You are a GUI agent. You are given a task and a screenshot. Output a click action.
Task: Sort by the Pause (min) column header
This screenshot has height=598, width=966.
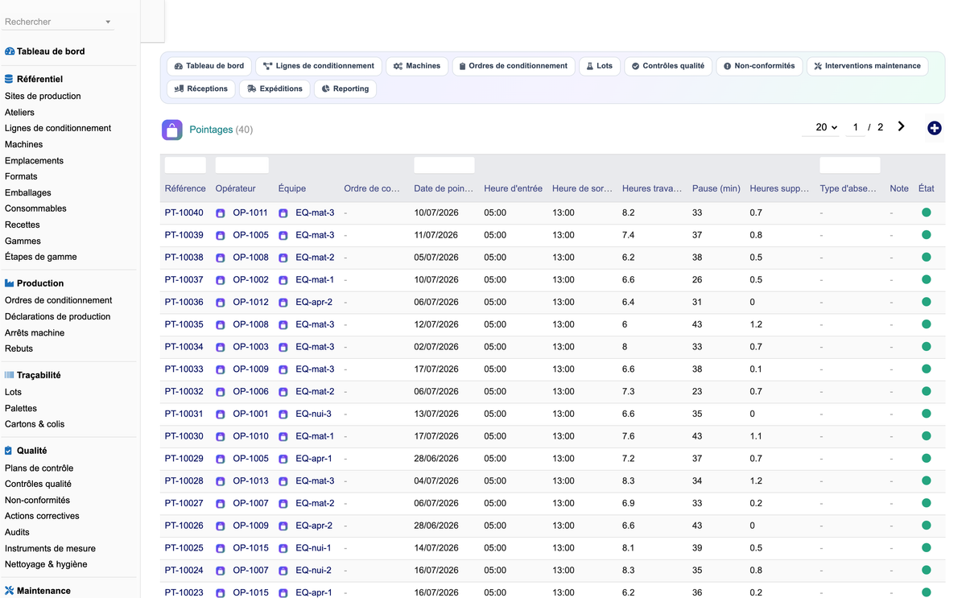[x=716, y=188]
